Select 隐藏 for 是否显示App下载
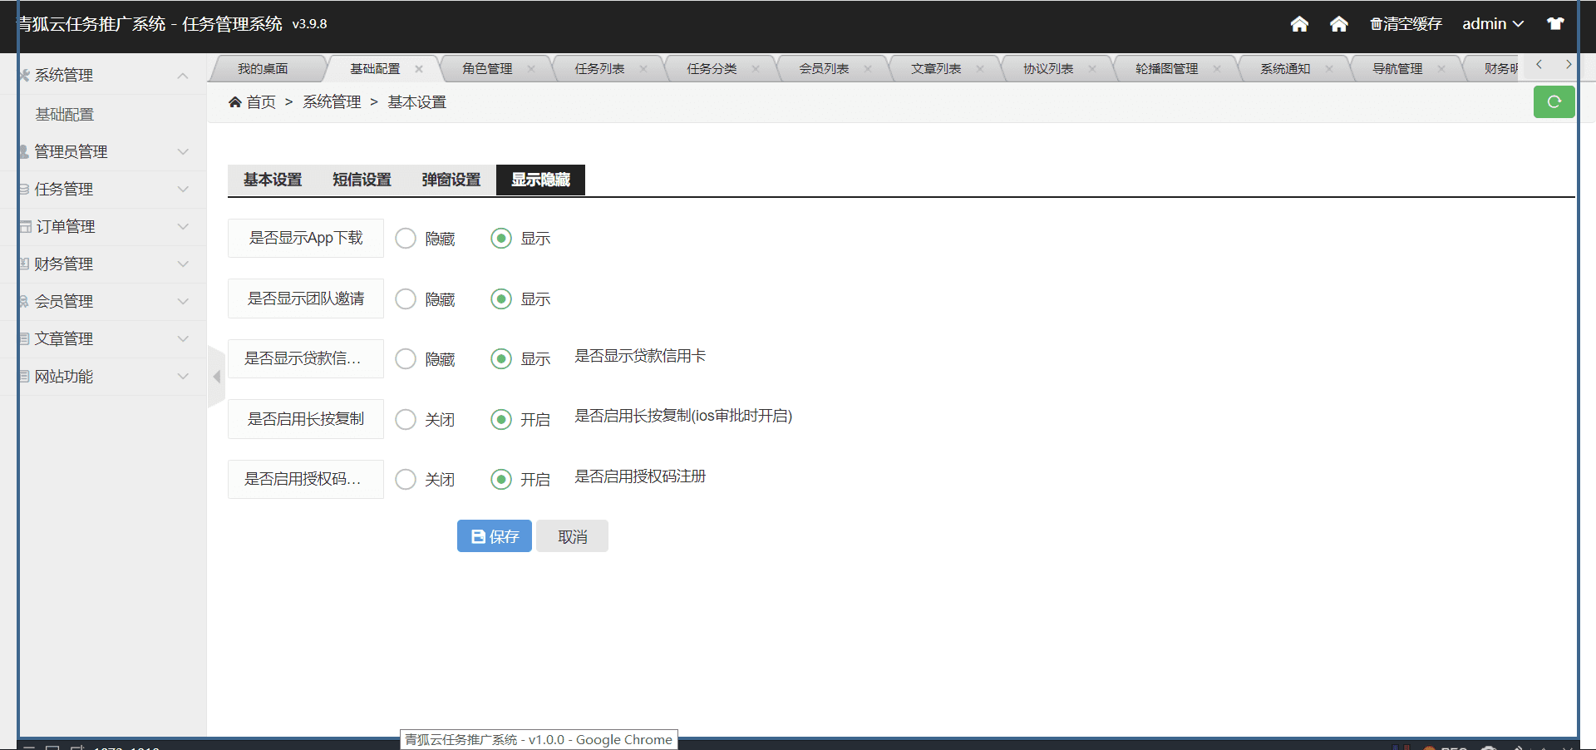 406,239
